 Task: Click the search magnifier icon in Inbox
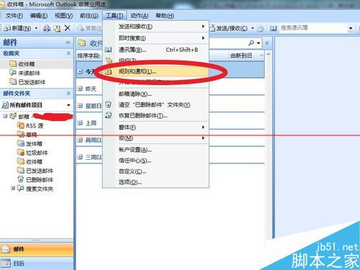pos(251,43)
